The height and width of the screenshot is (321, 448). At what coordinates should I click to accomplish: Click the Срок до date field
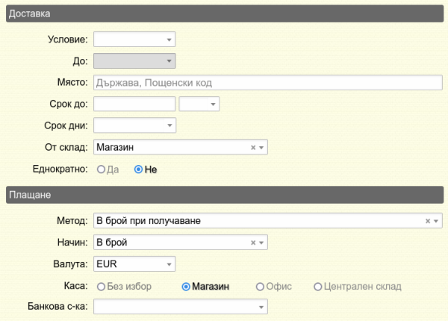(134, 104)
